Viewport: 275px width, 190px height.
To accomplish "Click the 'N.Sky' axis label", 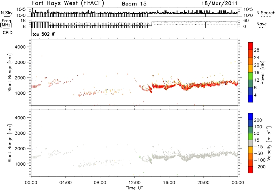I will [7, 13].
